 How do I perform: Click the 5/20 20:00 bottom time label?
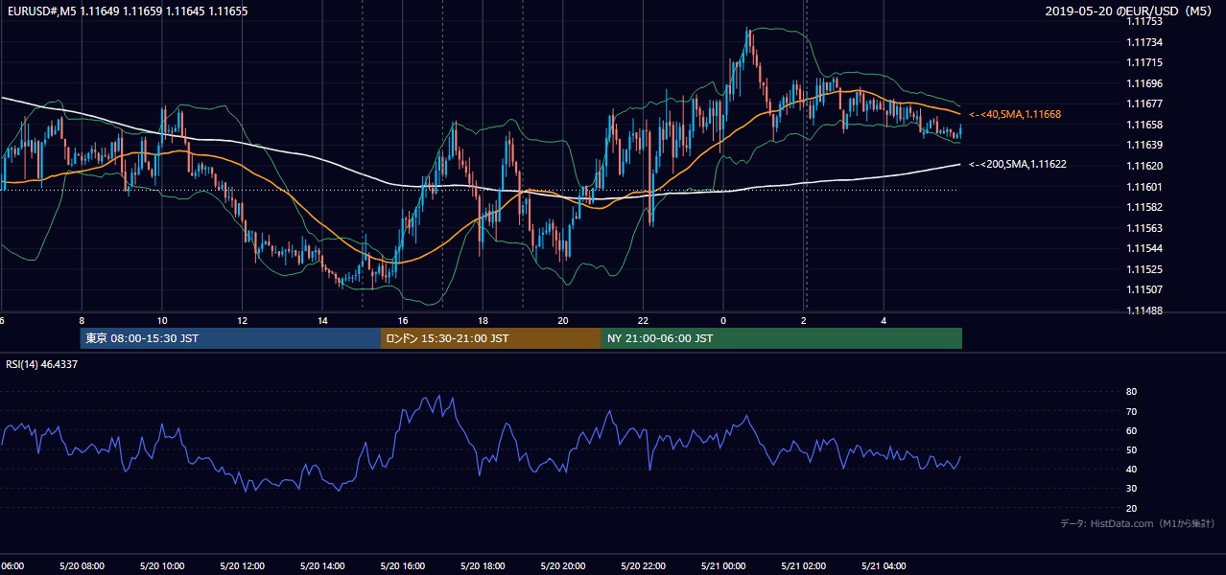click(x=563, y=565)
